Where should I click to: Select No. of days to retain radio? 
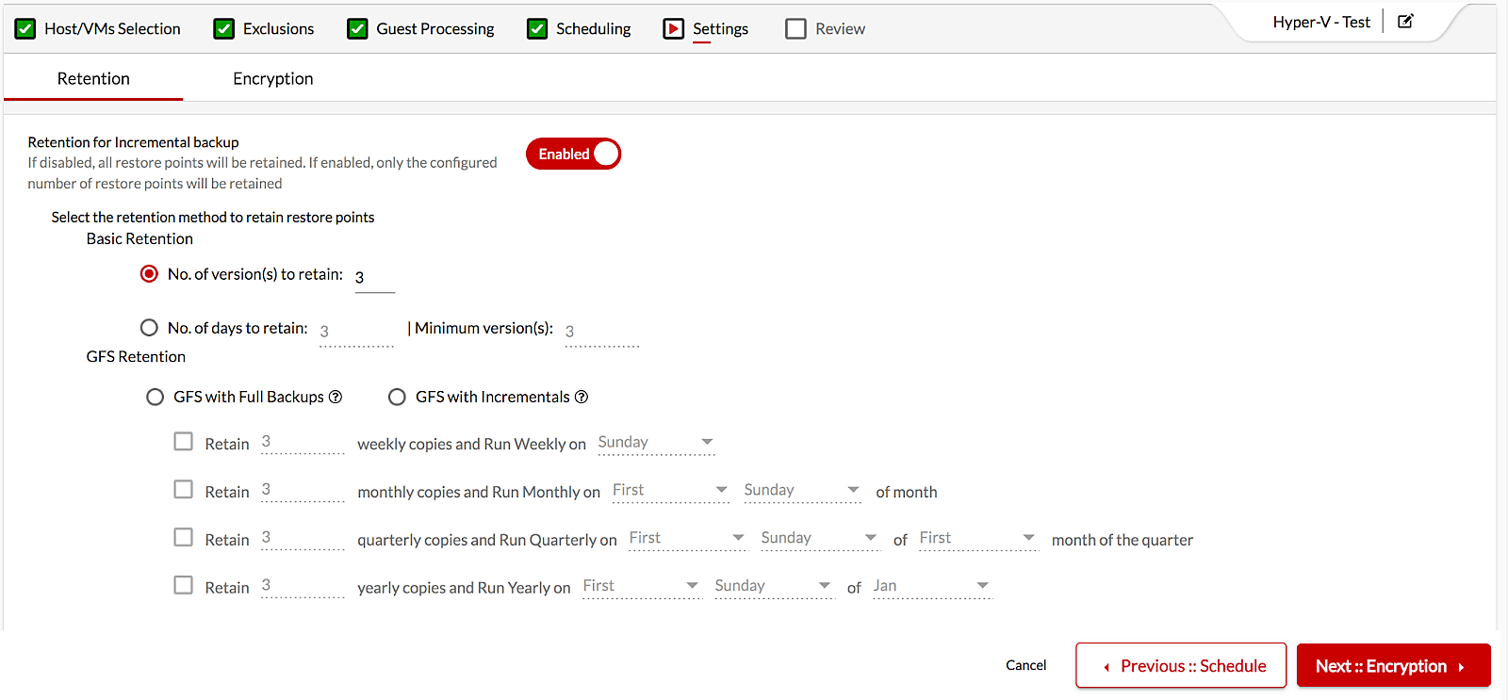(x=149, y=328)
